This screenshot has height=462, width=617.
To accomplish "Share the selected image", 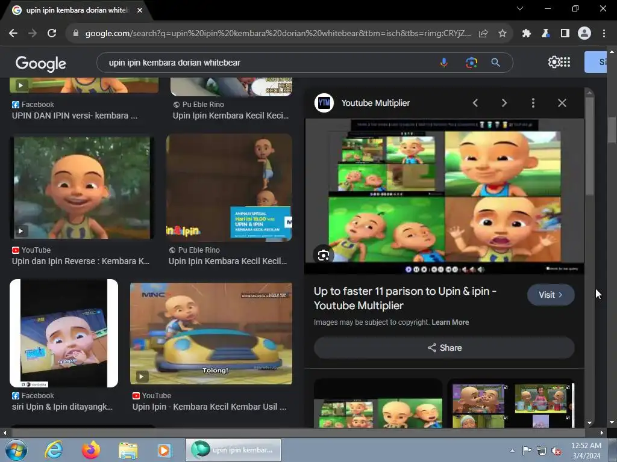I will 444,348.
